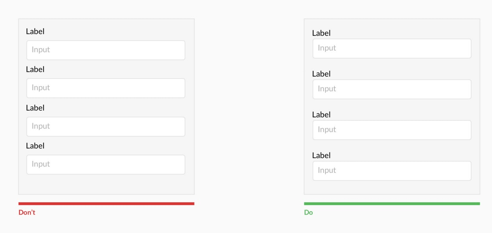Select the third Label in Don't panel
This screenshot has width=492, height=233.
(x=35, y=108)
